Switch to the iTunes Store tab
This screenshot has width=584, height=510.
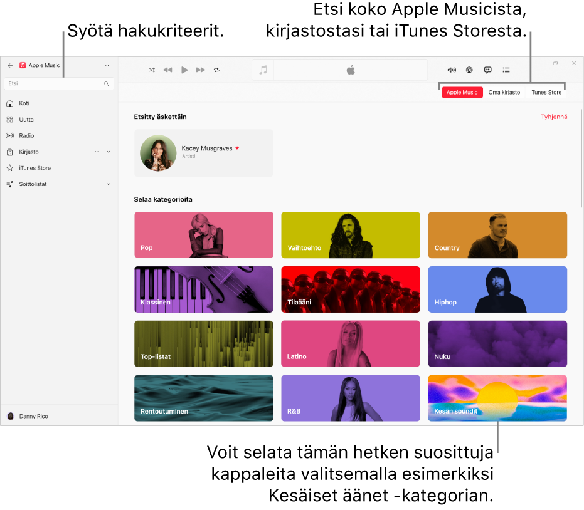point(545,91)
